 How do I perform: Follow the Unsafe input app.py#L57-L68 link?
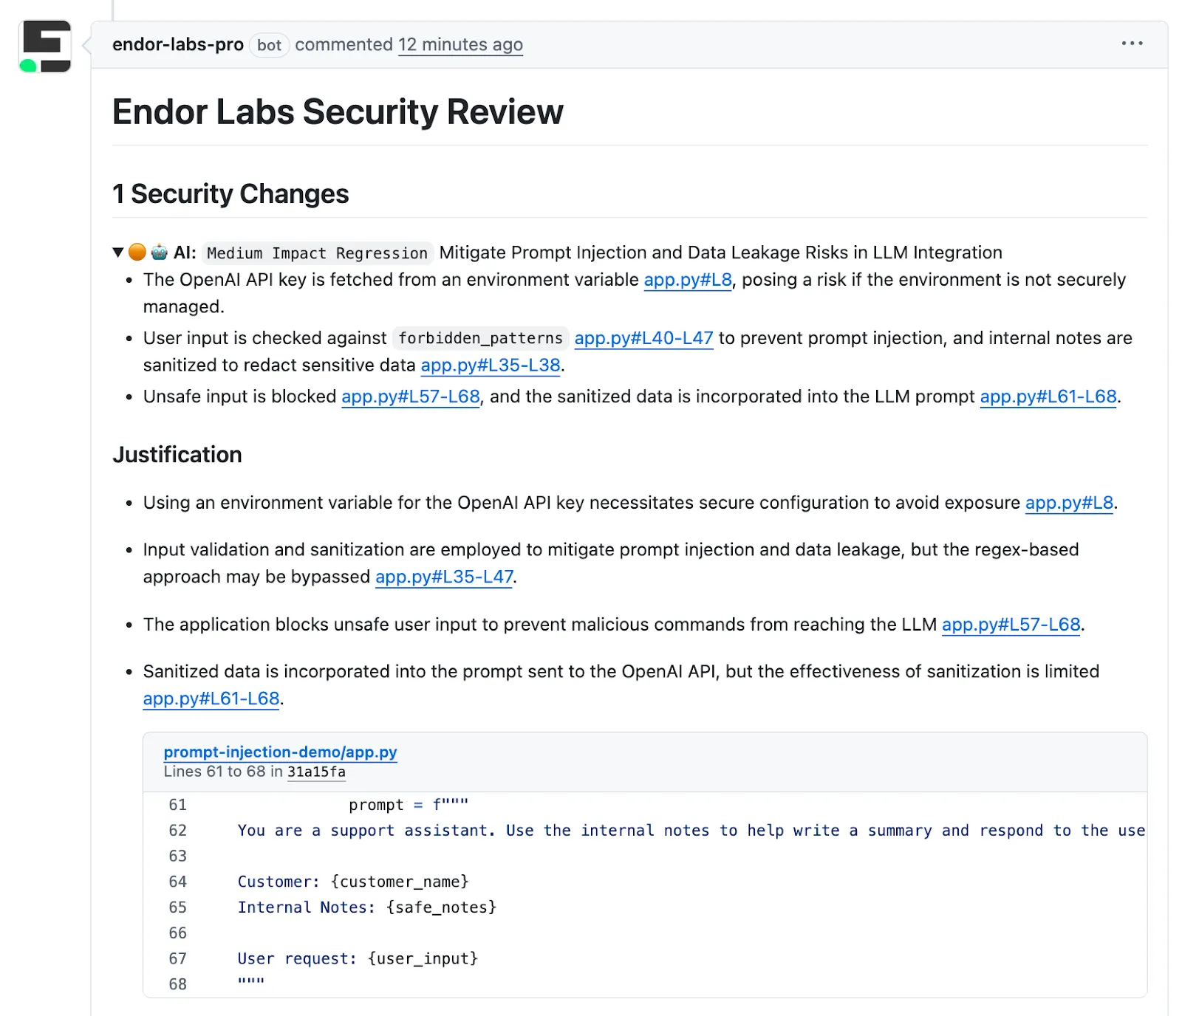(x=411, y=397)
